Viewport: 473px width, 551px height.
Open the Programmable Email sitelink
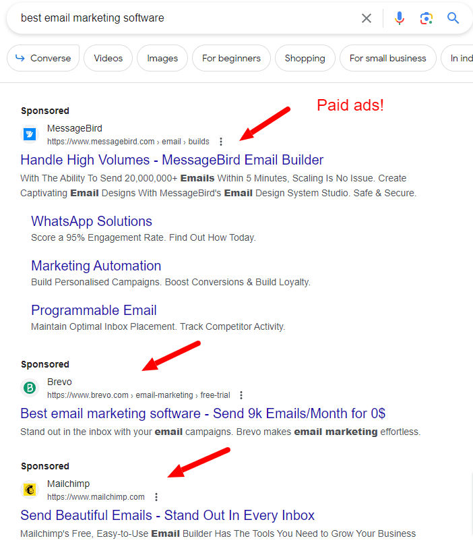94,310
